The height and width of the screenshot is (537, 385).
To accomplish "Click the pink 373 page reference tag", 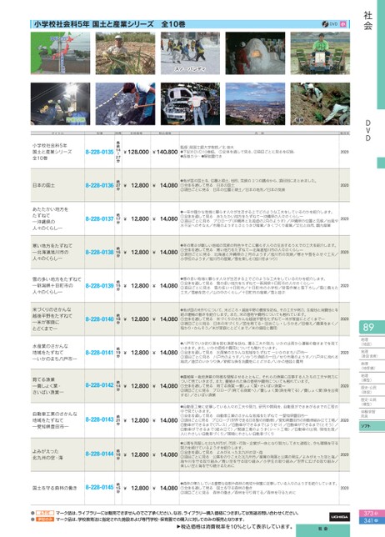I will [x=371, y=514].
